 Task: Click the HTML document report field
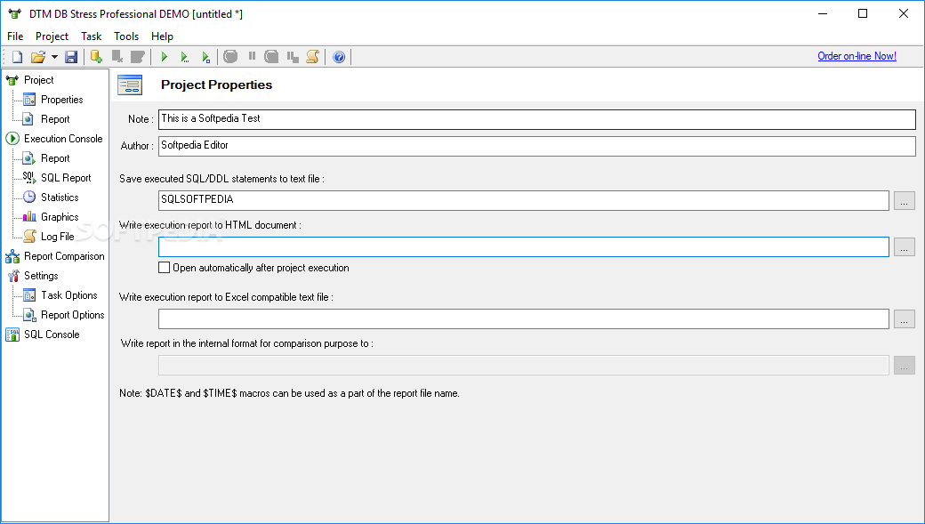[x=523, y=246]
